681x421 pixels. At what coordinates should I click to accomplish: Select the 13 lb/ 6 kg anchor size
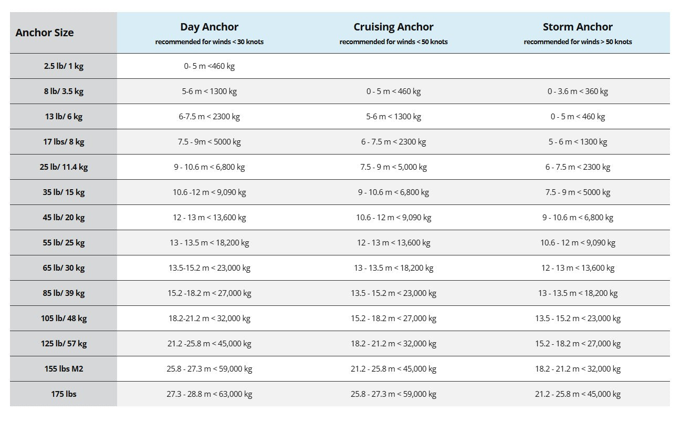tap(64, 117)
